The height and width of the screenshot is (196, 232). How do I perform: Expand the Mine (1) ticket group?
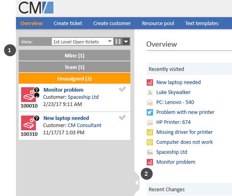75,55
